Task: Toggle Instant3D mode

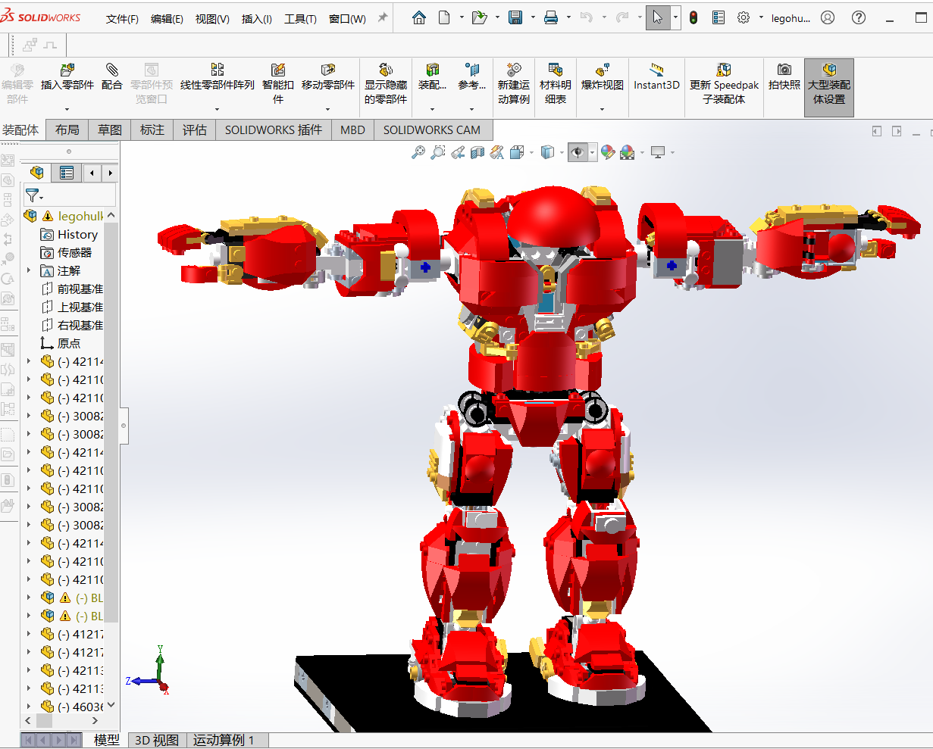Action: (x=656, y=78)
